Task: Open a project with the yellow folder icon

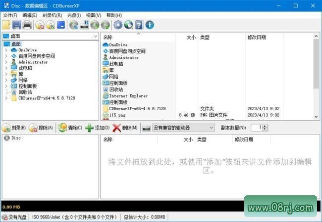Action: click(6, 25)
